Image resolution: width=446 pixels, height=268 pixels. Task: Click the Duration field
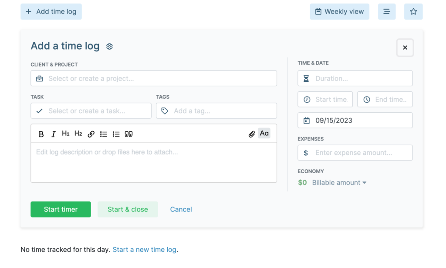click(355, 78)
